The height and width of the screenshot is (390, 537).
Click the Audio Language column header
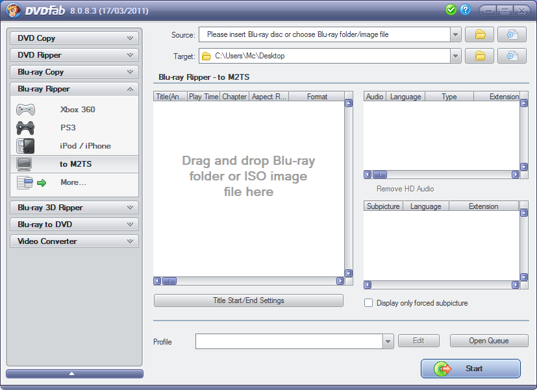click(405, 97)
